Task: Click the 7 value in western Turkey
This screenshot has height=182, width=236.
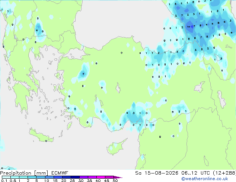Action: click(x=83, y=74)
